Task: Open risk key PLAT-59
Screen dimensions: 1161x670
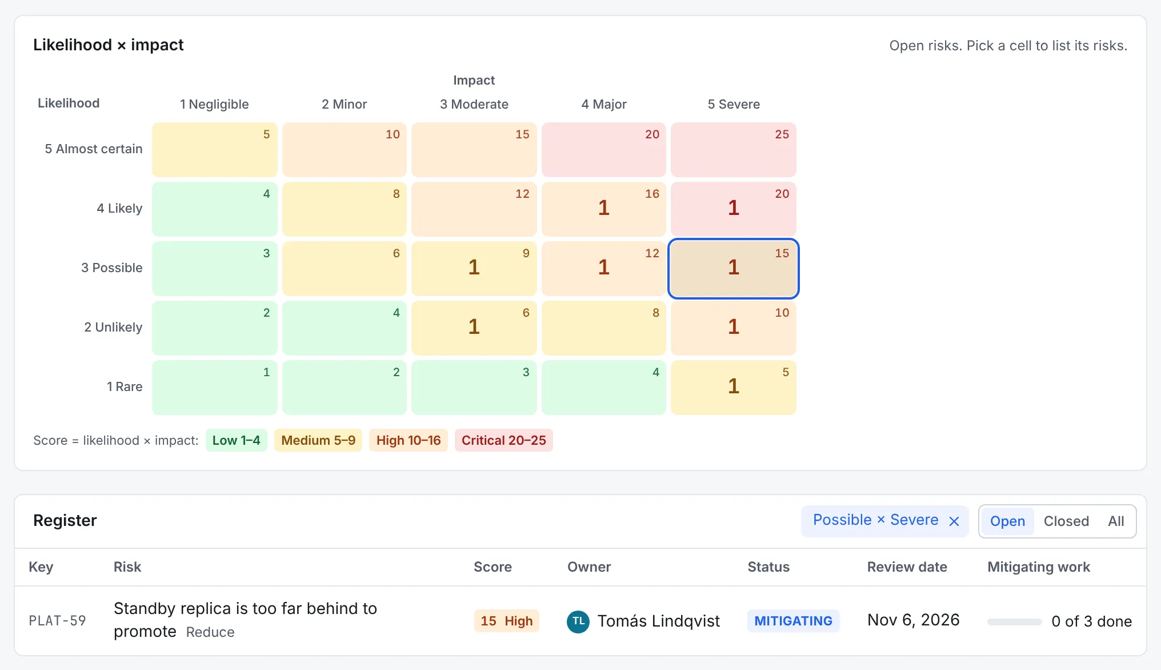Action: pos(57,621)
